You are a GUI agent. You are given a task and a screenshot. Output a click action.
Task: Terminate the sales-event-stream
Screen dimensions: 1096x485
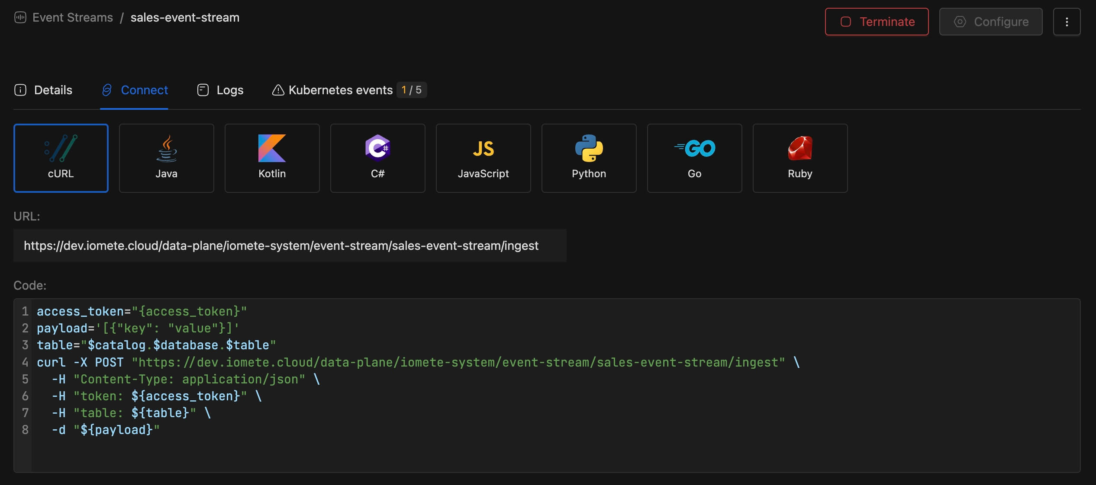click(876, 21)
